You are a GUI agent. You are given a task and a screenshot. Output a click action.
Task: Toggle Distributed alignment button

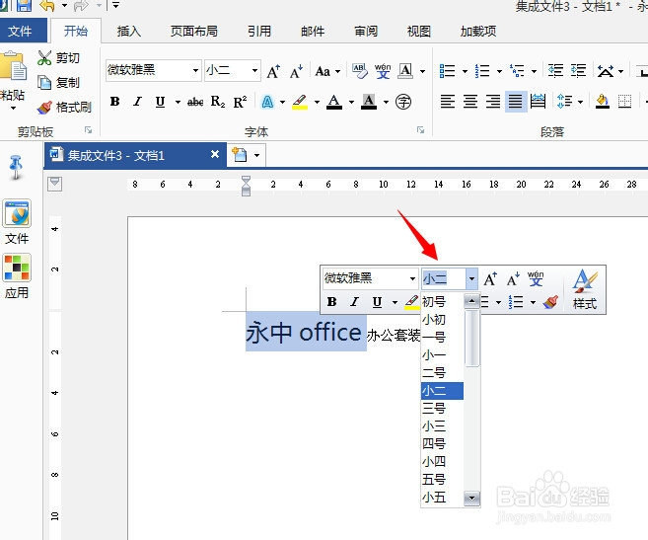click(539, 102)
